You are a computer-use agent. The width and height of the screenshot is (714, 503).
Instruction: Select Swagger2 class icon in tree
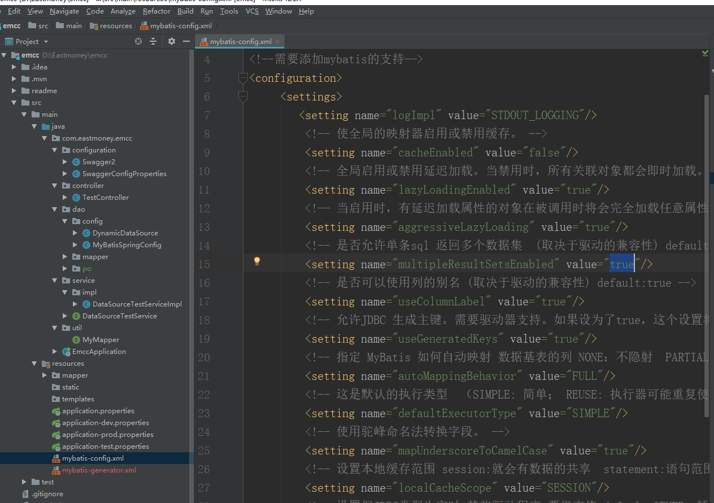[76, 162]
